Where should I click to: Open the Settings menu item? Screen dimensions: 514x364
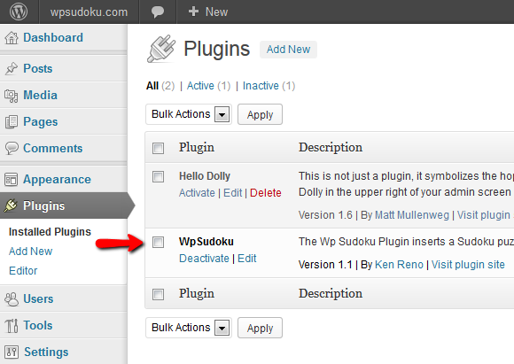[46, 352]
